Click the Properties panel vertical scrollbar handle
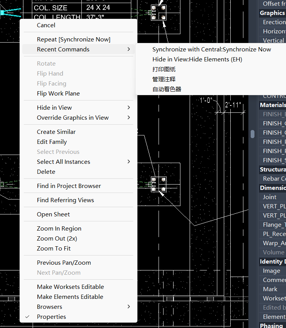Screen dimensions: 286x328 coord(252,134)
